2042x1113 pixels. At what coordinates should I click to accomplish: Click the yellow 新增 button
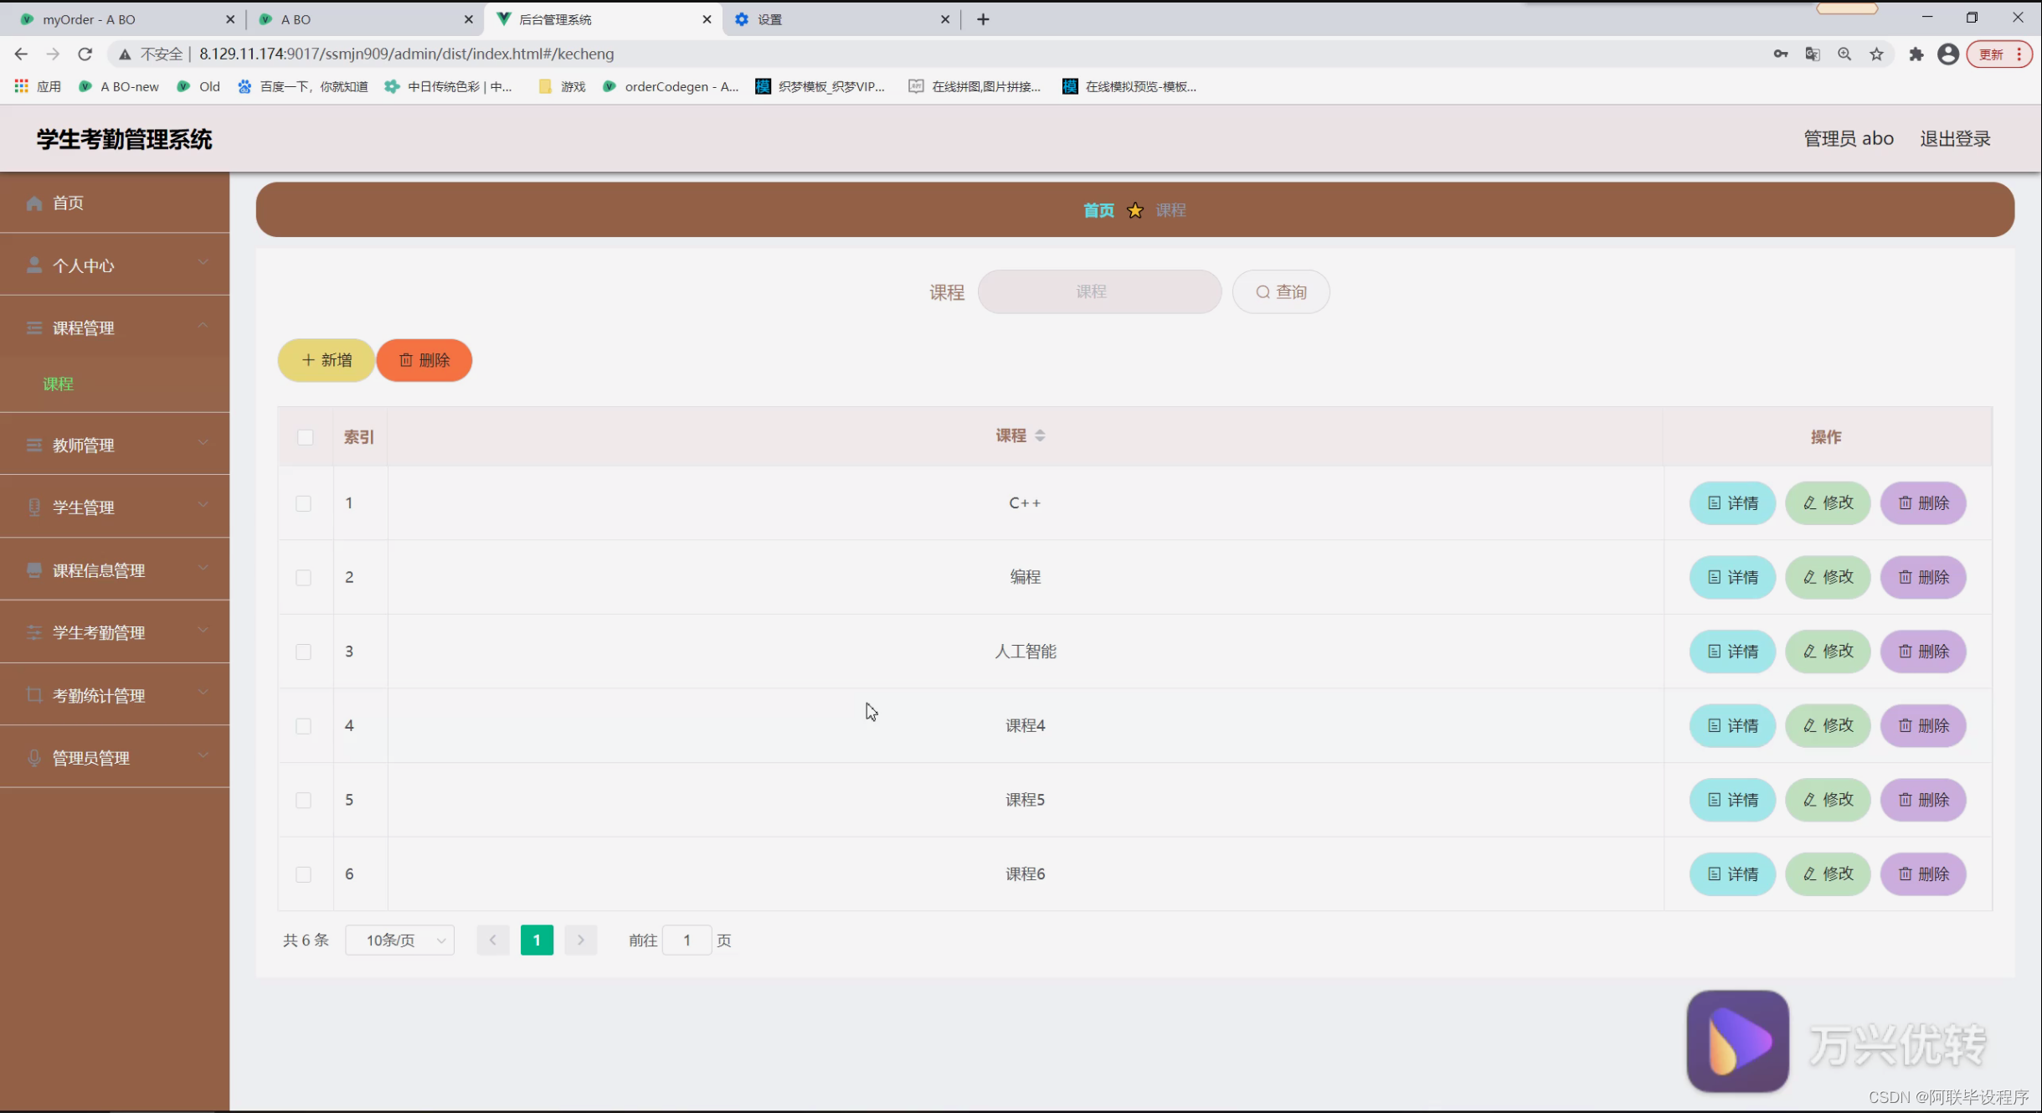[x=327, y=360]
